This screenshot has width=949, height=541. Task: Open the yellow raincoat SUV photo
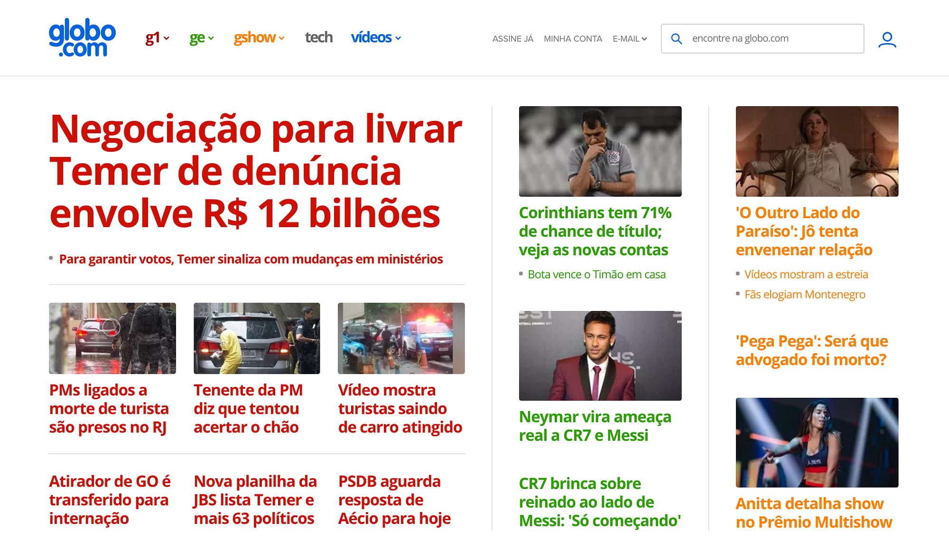[257, 338]
